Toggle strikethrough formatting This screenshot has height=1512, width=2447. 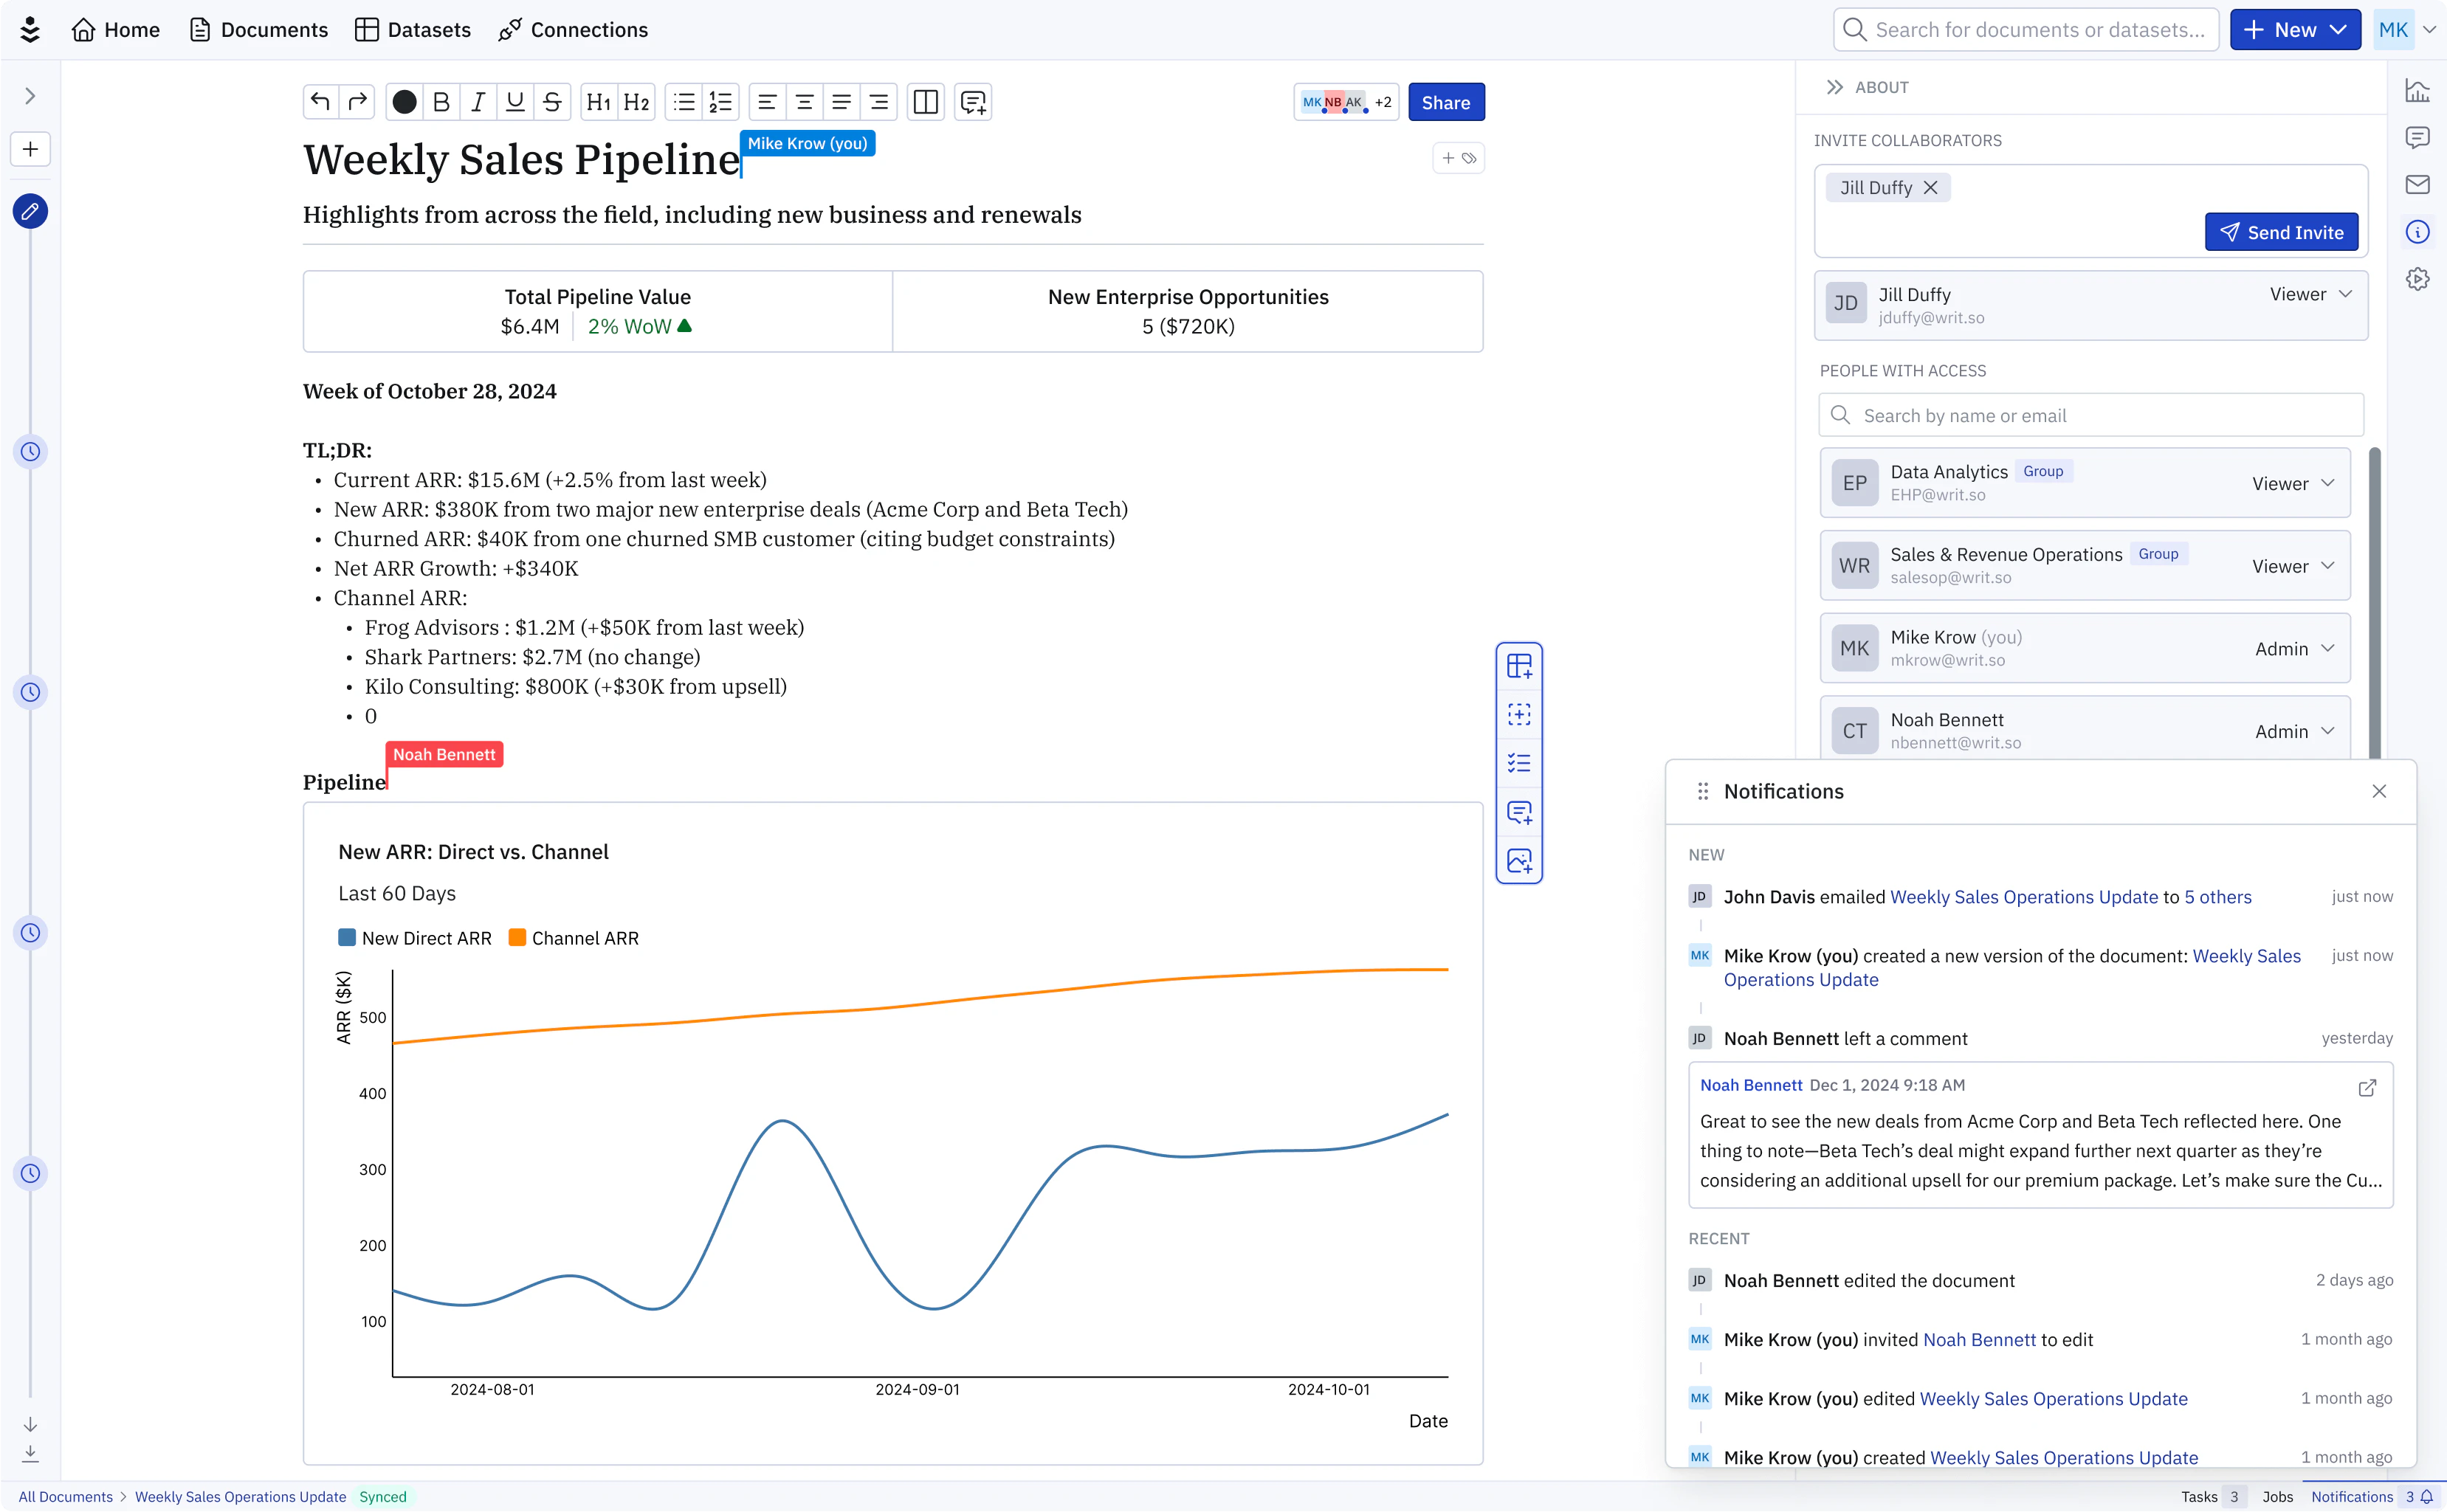pos(552,101)
